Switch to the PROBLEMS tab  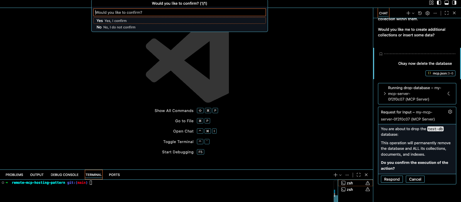tap(14, 175)
